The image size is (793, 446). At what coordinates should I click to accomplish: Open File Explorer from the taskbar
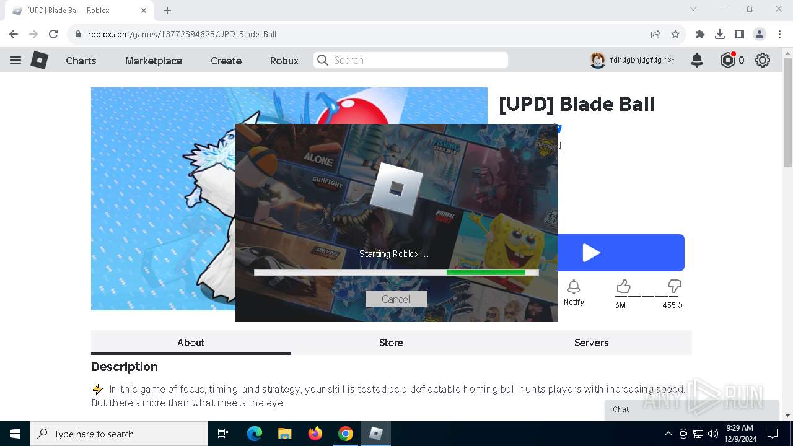[x=285, y=434]
